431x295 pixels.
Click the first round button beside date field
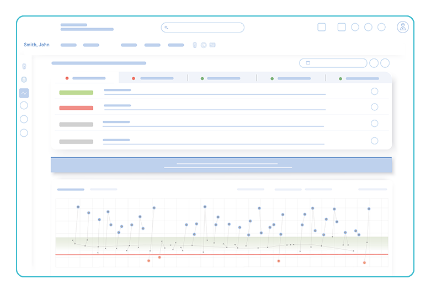coord(374,63)
